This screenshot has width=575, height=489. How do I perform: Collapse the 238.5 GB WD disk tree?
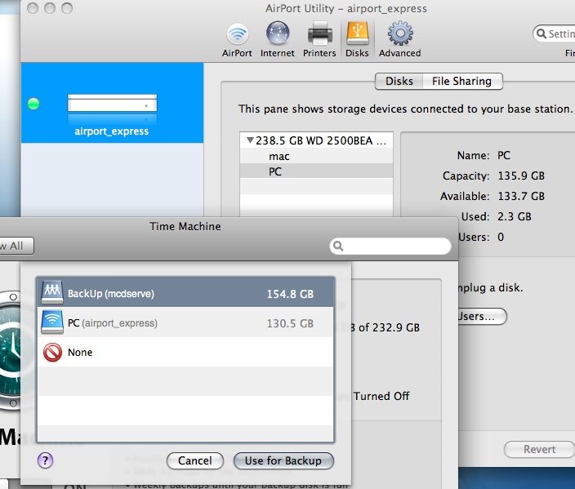point(250,140)
